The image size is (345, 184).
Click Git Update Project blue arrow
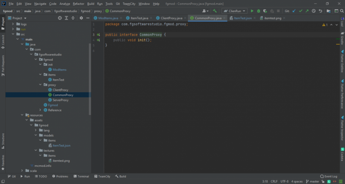click(x=294, y=11)
